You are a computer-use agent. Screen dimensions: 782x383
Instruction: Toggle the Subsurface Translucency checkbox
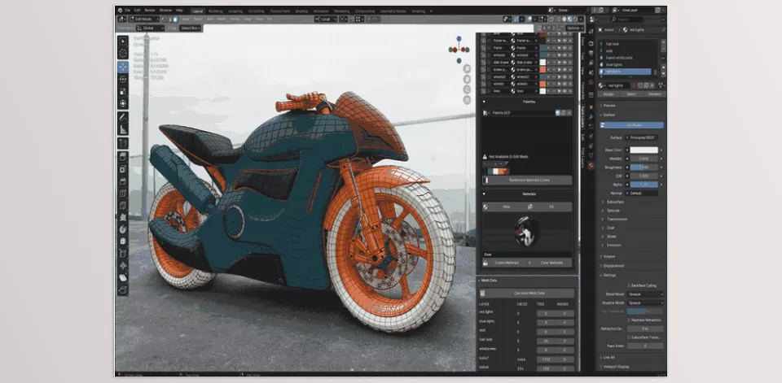coord(628,337)
